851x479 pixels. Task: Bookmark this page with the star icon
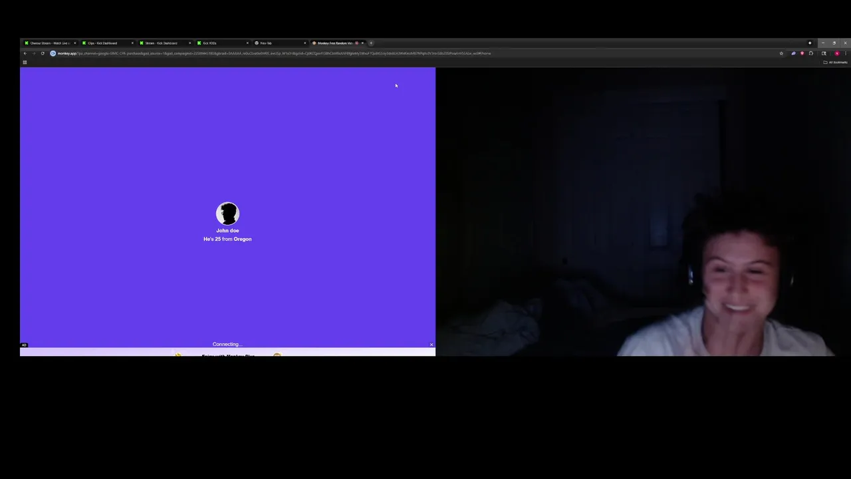point(781,53)
